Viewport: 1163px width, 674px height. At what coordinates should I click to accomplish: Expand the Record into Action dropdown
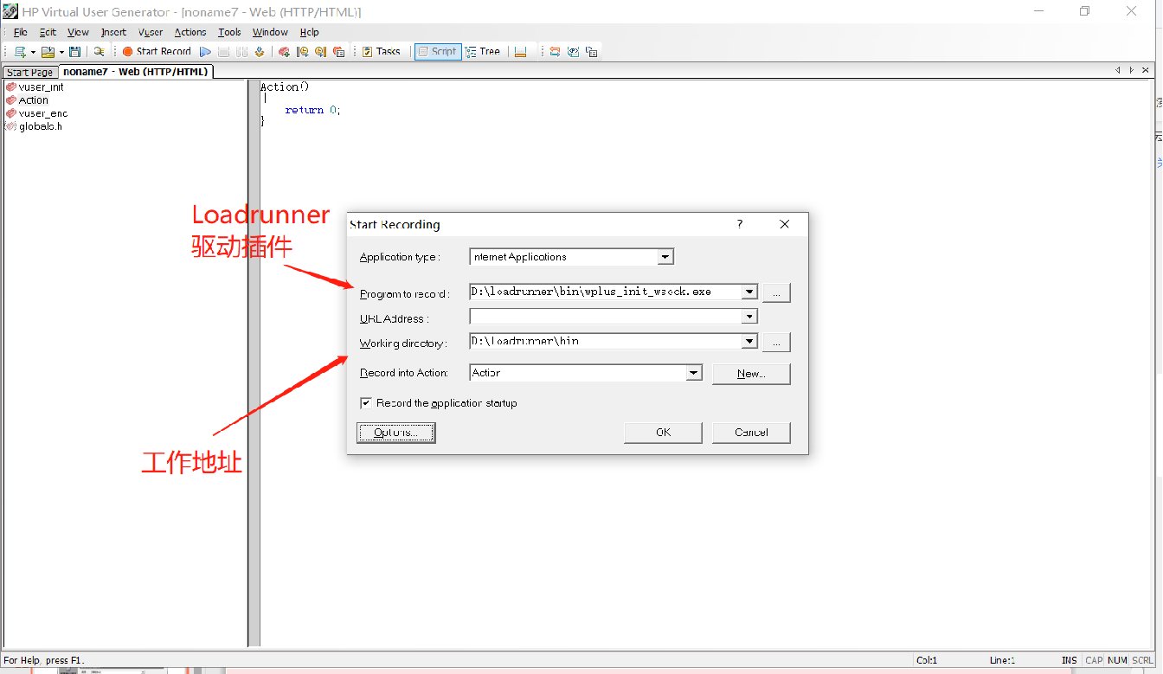pos(693,373)
